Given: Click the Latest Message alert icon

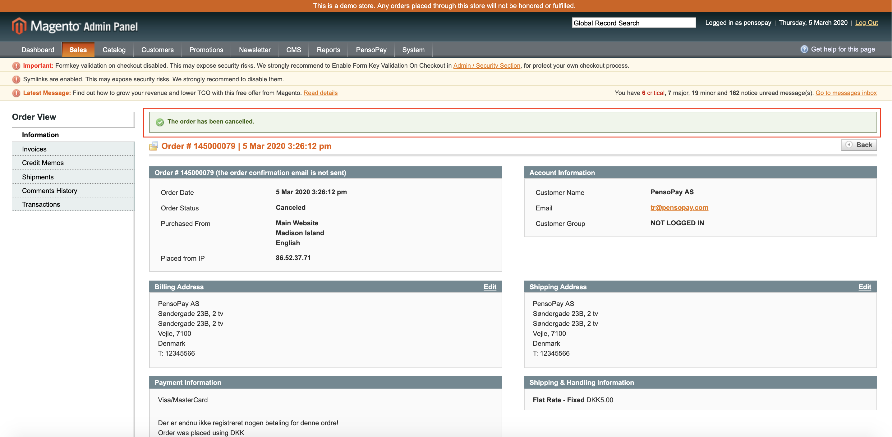Looking at the screenshot, I should pyautogui.click(x=16, y=93).
